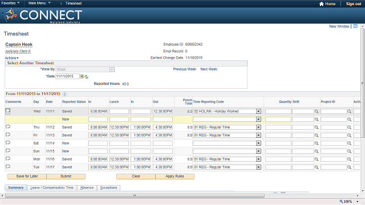Open the Project ID lookup magnifier on the Tue row
The height and width of the screenshot is (205, 365).
[x=349, y=167]
